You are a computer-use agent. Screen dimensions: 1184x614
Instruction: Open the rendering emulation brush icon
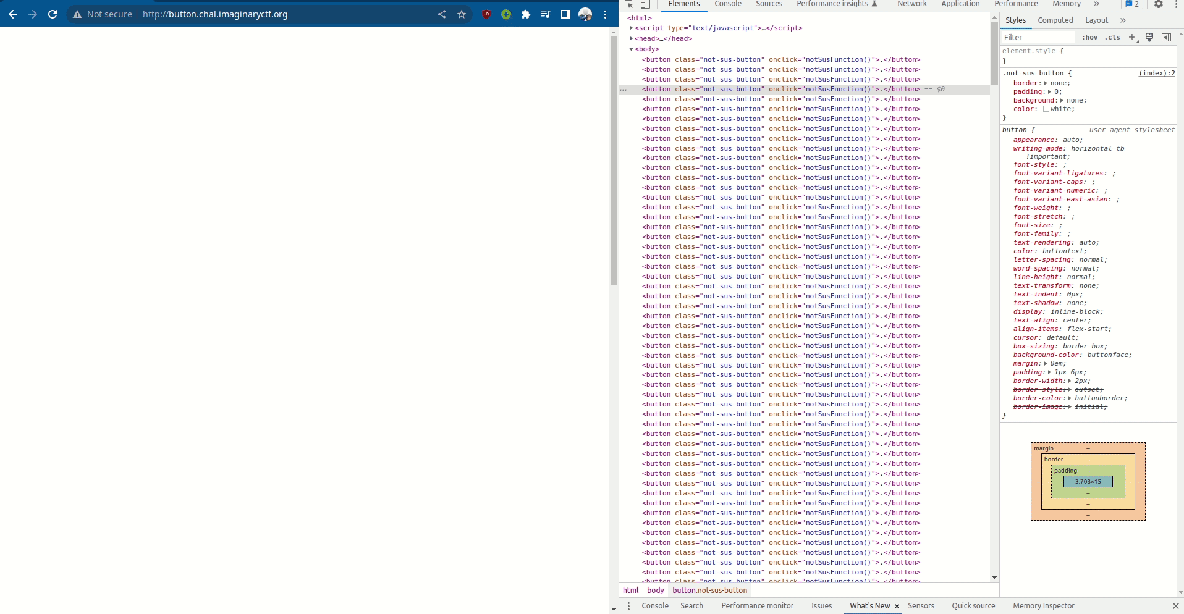(1149, 37)
